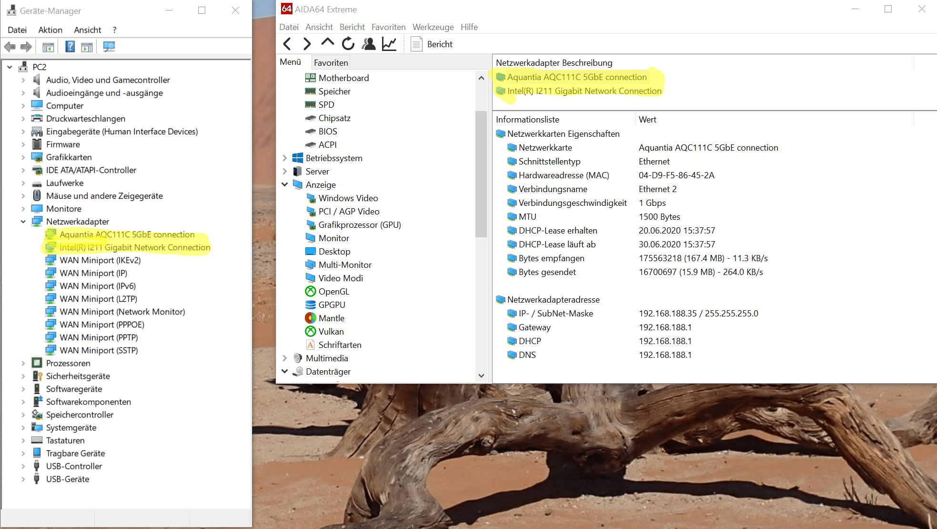Click scroll-up arrow of AIDA64 tree scrollbar
This screenshot has width=937, height=529.
[481, 78]
